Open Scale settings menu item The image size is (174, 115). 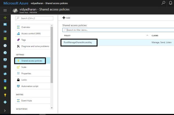pyautogui.click(x=33, y=67)
